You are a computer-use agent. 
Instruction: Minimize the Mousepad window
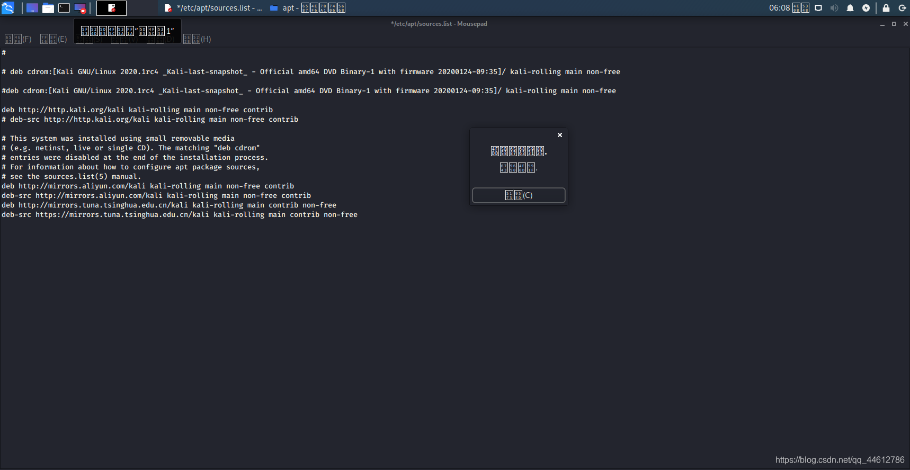[882, 24]
